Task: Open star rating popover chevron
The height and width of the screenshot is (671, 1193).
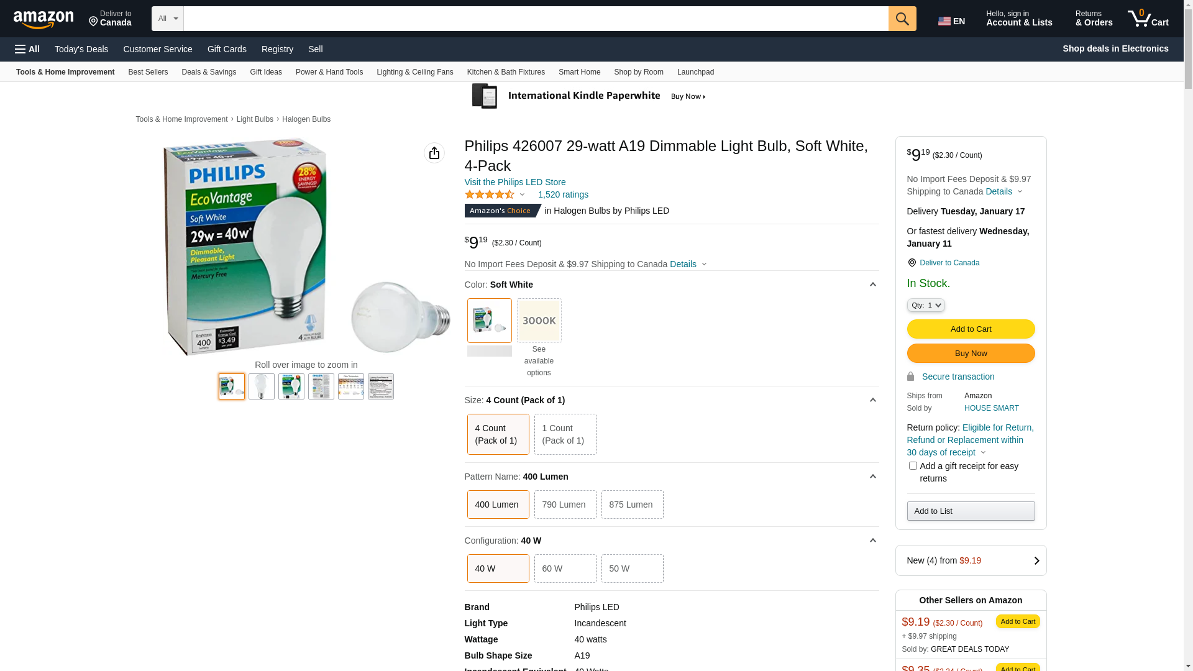Action: pyautogui.click(x=522, y=195)
